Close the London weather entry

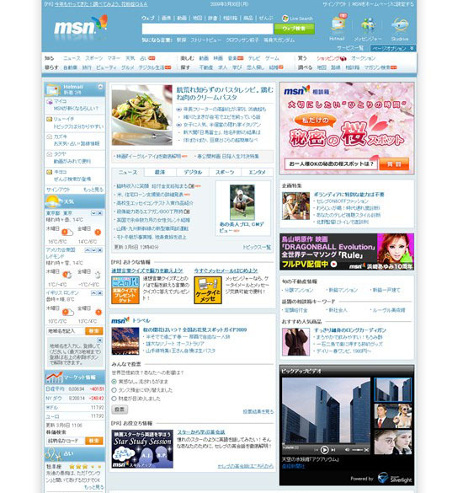(x=100, y=293)
